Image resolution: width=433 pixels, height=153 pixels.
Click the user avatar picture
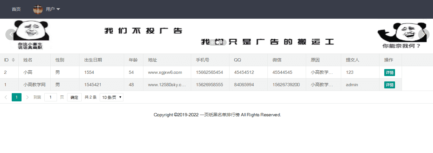pyautogui.click(x=38, y=9)
